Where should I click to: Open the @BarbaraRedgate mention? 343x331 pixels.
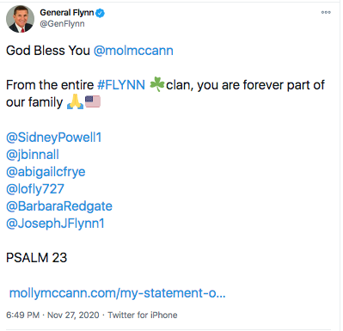tap(59, 206)
